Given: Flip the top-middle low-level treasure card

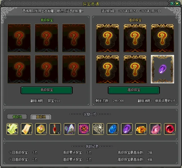Looking at the screenshot, I should 47,38.
